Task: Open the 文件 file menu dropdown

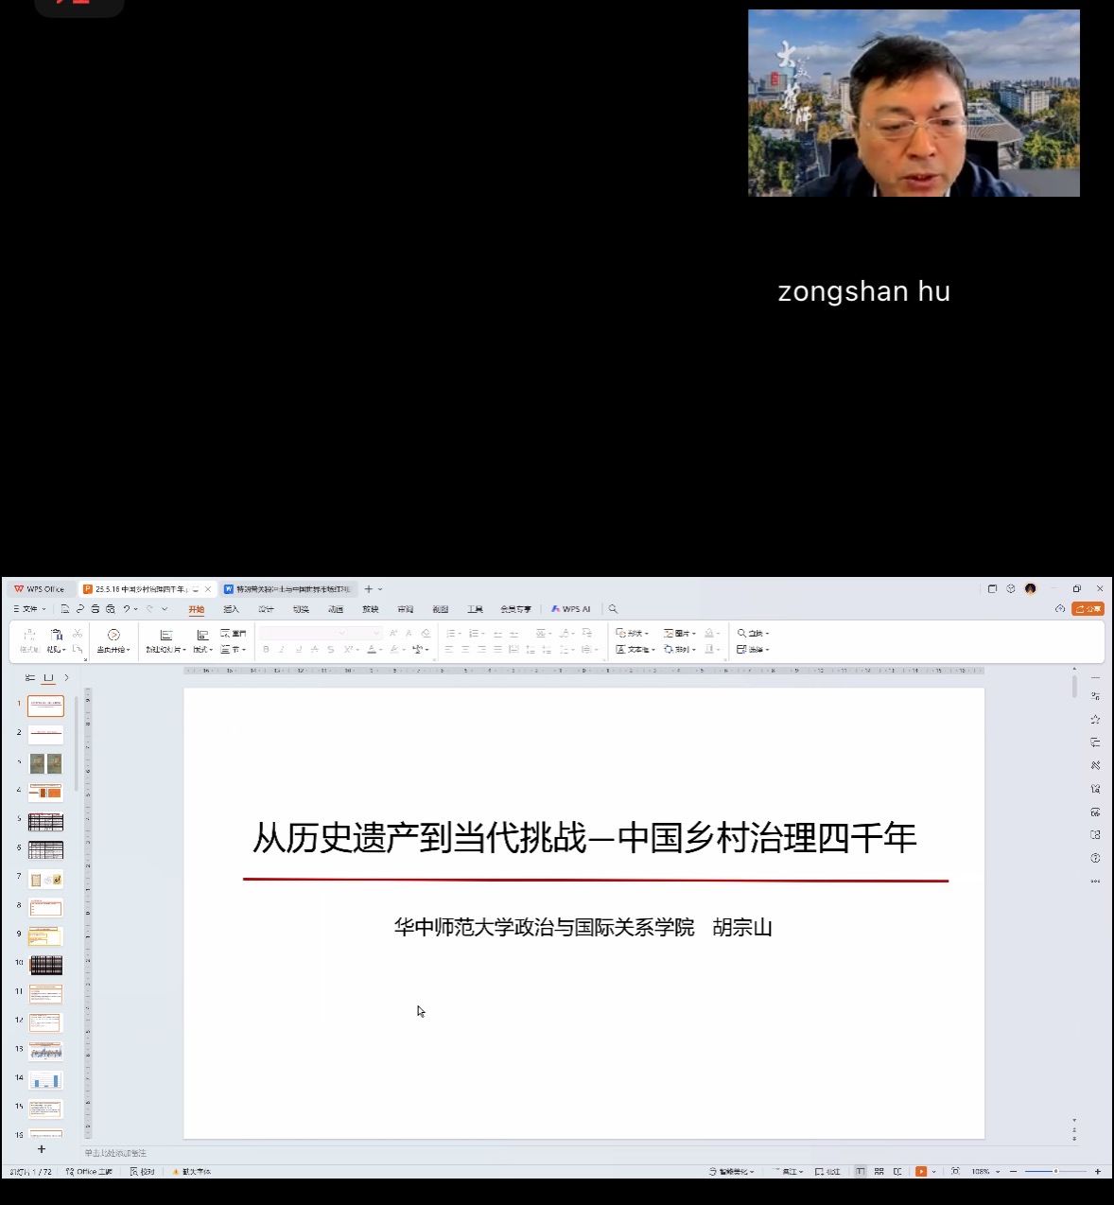Action: pyautogui.click(x=29, y=609)
